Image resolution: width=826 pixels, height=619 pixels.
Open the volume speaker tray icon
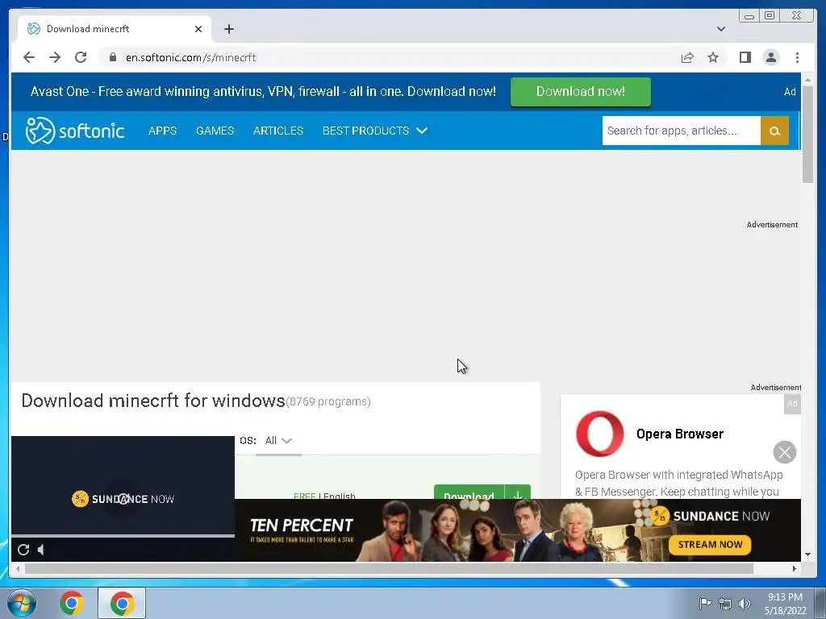pos(745,604)
